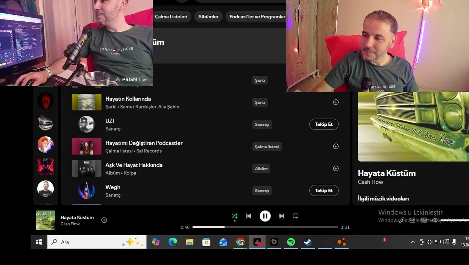Click Wegh artist avatar
This screenshot has width=469, height=265.
click(x=86, y=191)
